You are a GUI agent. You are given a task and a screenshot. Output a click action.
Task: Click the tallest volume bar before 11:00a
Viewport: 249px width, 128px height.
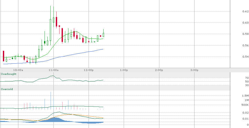[51, 101]
